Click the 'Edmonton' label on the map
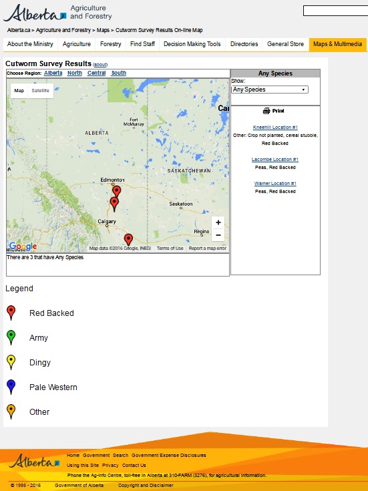Screen dimensions: 368x491 coord(112,180)
